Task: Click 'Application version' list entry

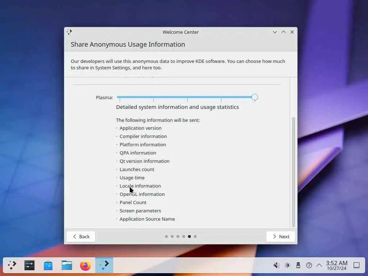Action: point(141,128)
